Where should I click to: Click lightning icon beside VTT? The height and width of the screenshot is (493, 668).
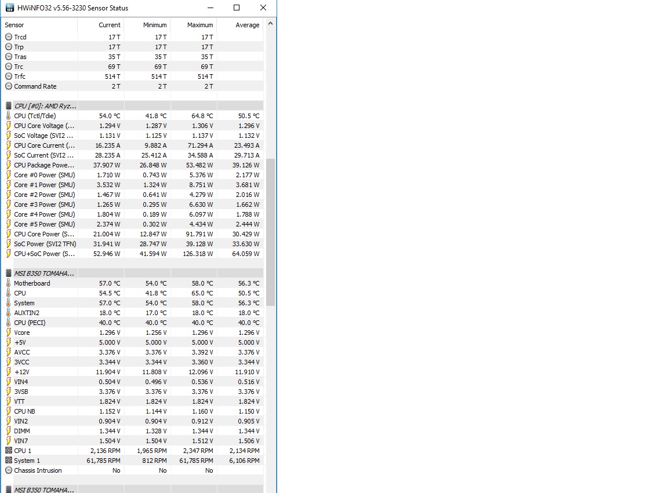[x=9, y=401]
